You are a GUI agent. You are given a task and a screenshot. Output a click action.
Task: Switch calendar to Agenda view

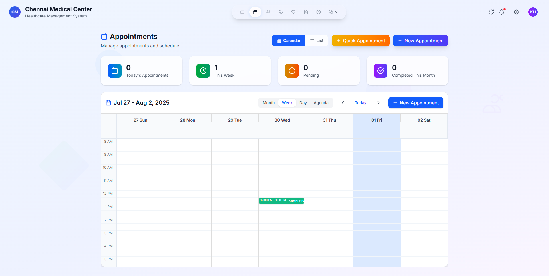(x=321, y=103)
